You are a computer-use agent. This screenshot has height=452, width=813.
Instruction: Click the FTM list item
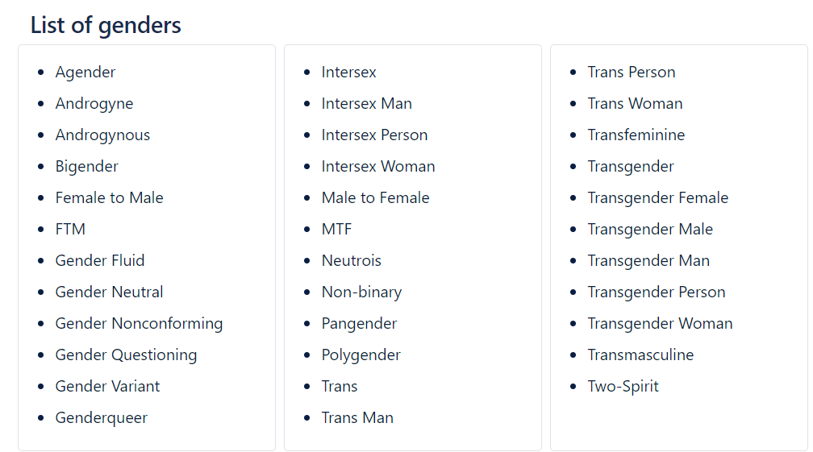pyautogui.click(x=70, y=230)
